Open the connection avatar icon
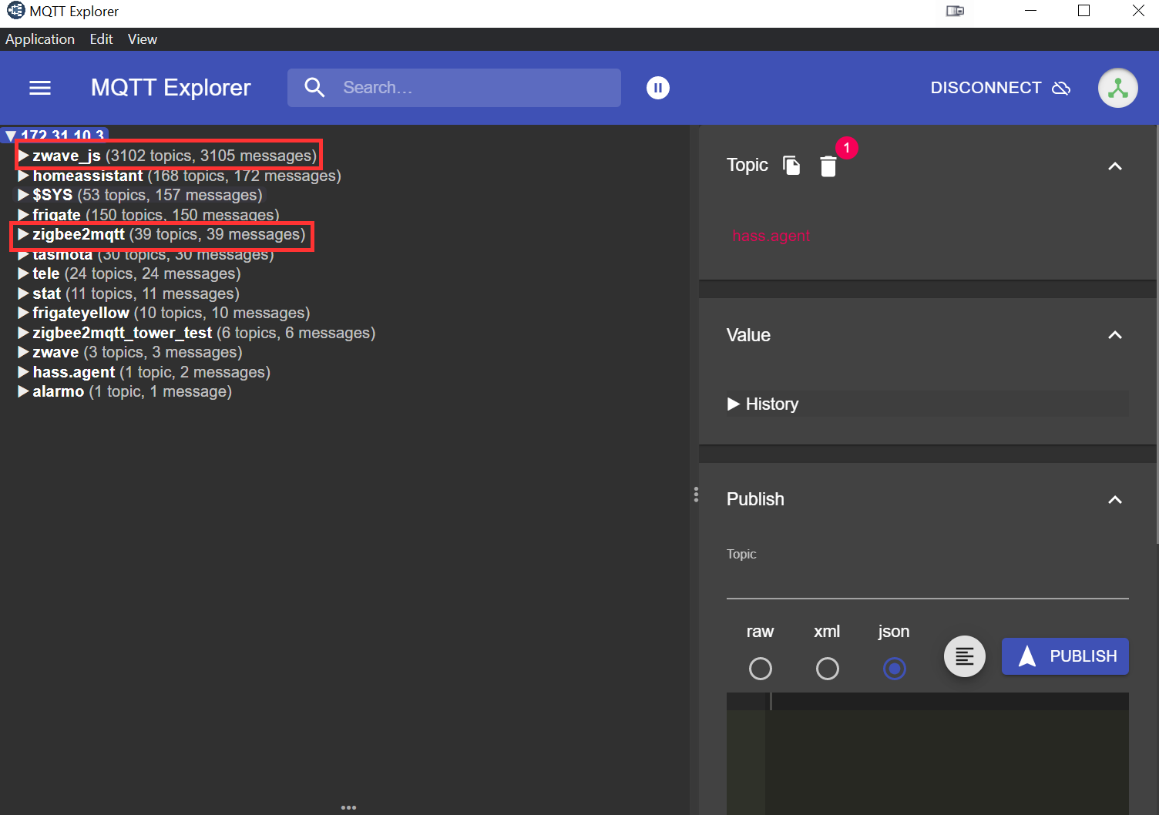This screenshot has height=815, width=1159. click(x=1117, y=88)
